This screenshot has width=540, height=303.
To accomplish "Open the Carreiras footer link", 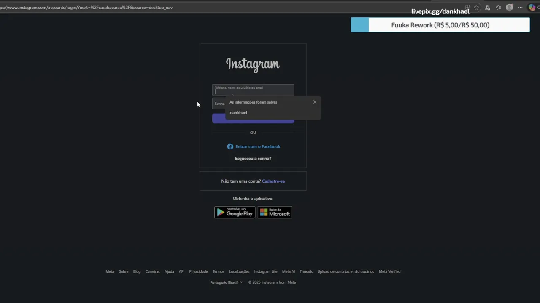I will [153, 271].
